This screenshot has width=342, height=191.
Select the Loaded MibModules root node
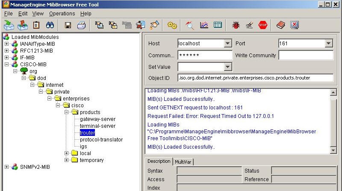tap(35, 37)
